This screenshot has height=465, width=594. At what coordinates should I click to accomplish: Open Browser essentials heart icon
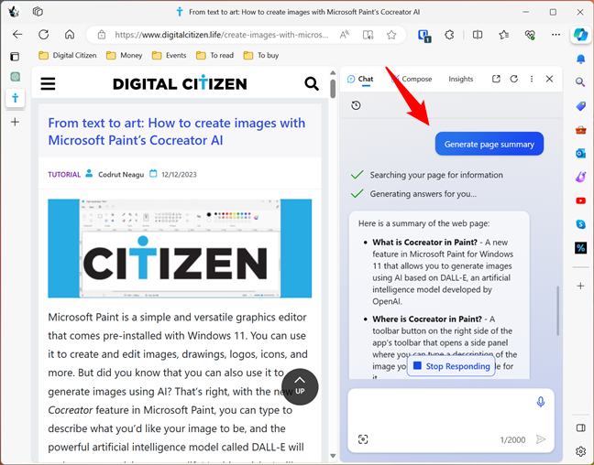(530, 35)
